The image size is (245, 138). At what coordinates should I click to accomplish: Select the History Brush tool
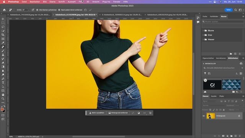click(x=3, y=59)
